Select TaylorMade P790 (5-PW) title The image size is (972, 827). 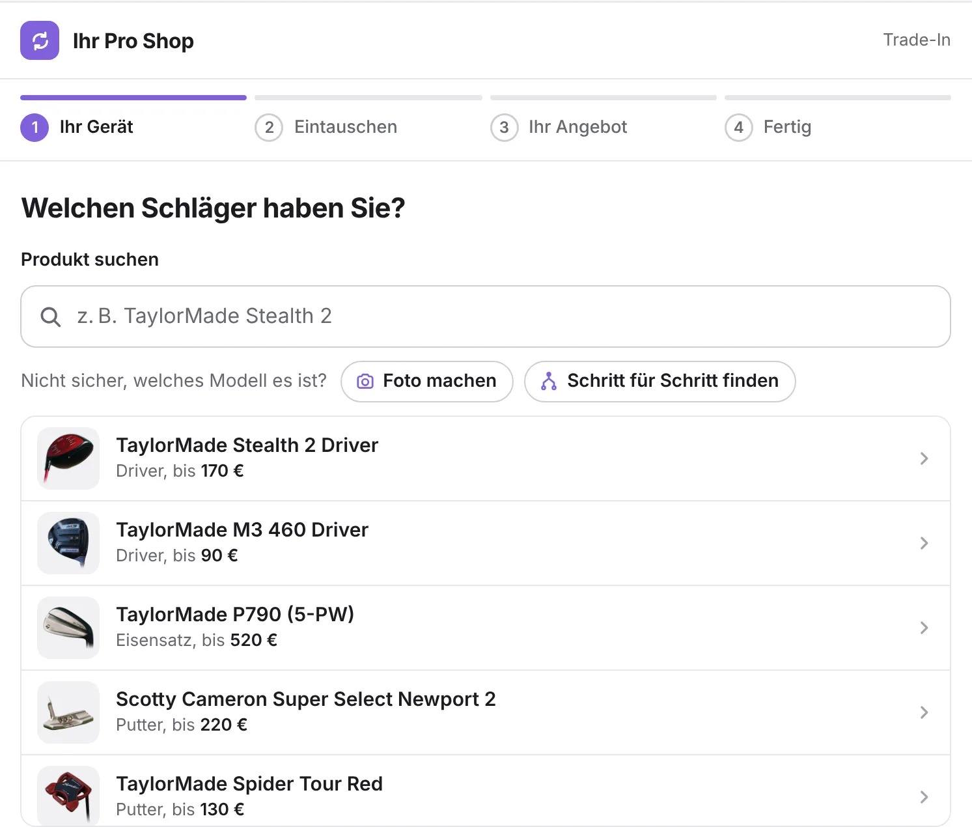(235, 615)
